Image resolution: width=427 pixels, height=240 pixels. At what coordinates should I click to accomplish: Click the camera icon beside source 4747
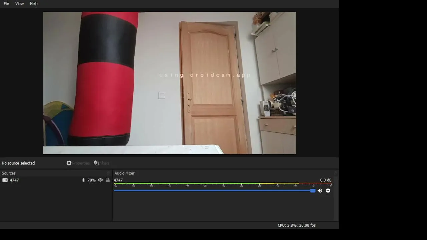click(x=5, y=180)
